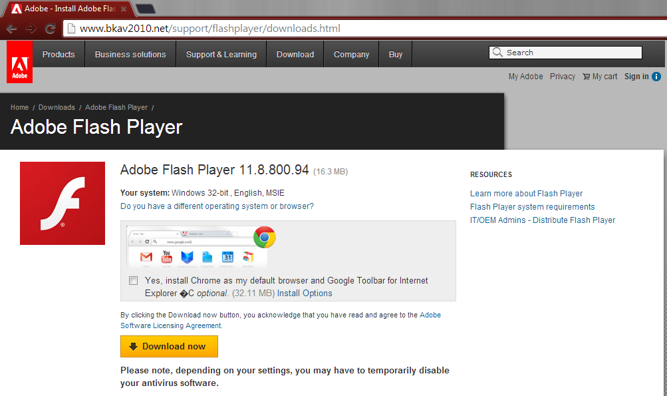
Task: Click the browser back arrow
Action: 11,29
